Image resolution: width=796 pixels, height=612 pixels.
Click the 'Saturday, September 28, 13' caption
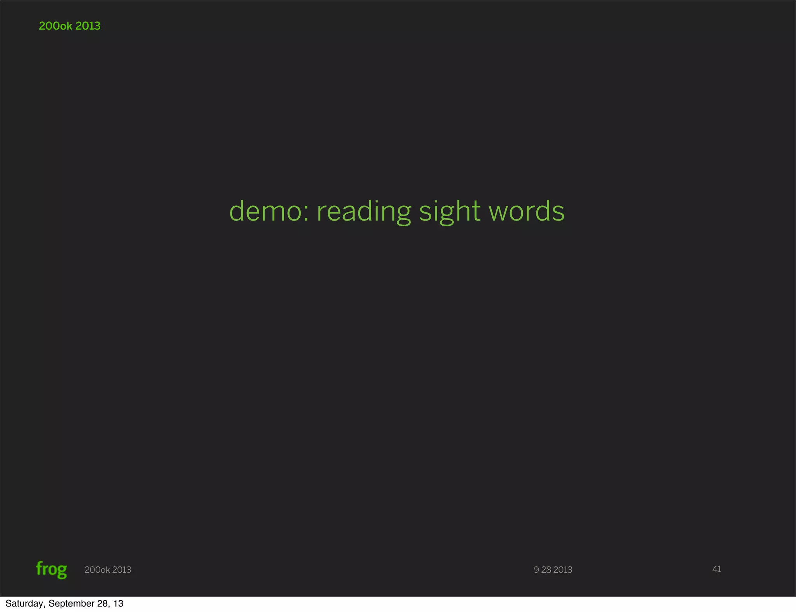click(x=65, y=603)
